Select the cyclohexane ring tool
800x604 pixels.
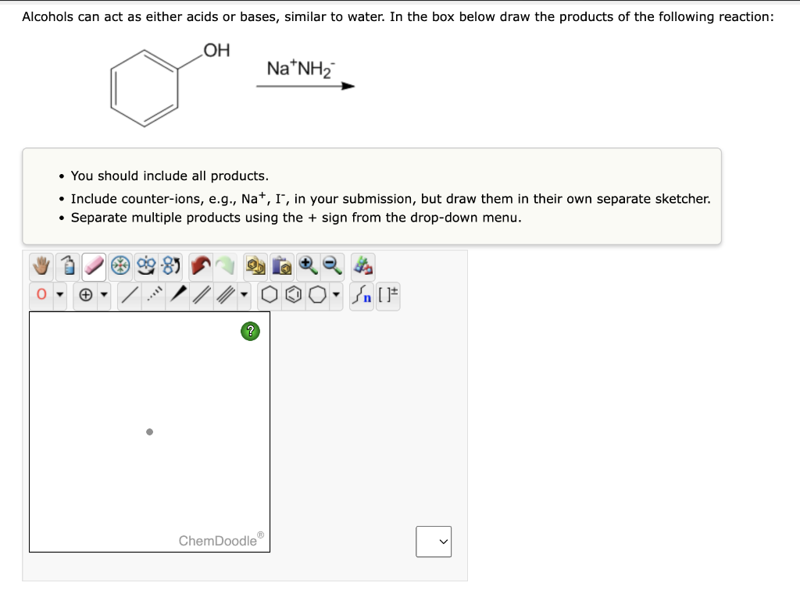(x=270, y=296)
